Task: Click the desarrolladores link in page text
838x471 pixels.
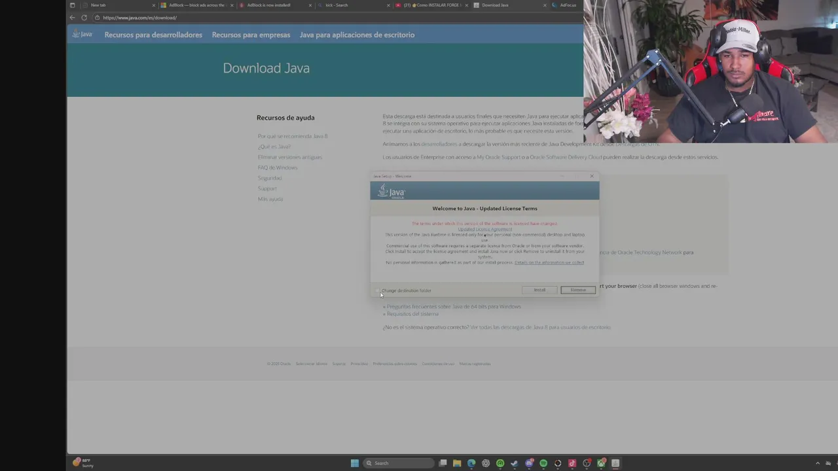Action: pyautogui.click(x=439, y=144)
